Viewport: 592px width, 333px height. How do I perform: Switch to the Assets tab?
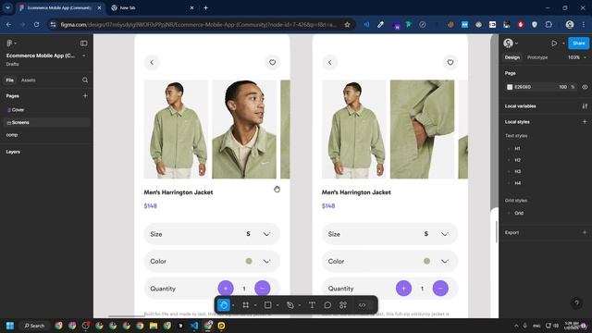click(29, 80)
